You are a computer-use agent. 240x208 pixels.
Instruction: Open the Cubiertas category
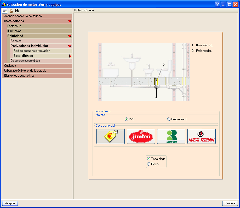tap(37, 66)
